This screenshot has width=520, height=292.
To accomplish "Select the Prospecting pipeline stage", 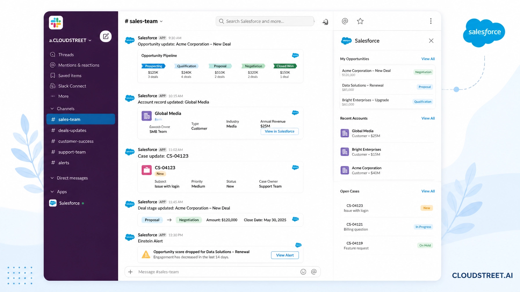I will point(154,66).
